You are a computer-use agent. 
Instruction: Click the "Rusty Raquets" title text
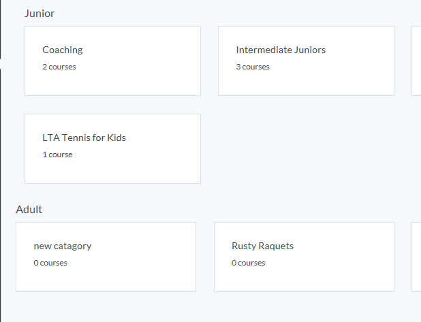[x=262, y=246]
